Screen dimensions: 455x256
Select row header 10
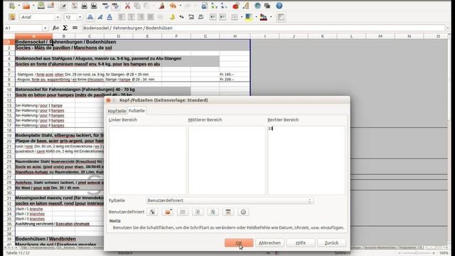[x=9, y=90]
